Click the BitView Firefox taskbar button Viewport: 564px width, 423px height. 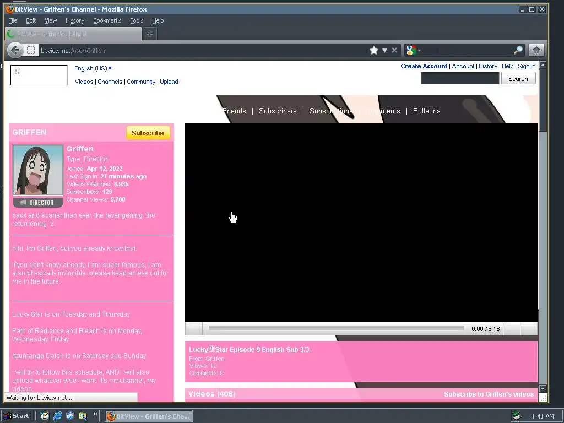[149, 416]
